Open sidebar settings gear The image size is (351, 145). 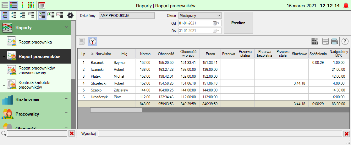[70, 15]
